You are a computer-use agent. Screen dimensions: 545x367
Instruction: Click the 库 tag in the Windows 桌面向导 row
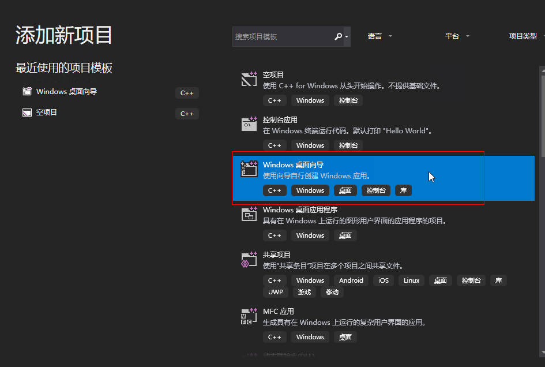coord(403,190)
